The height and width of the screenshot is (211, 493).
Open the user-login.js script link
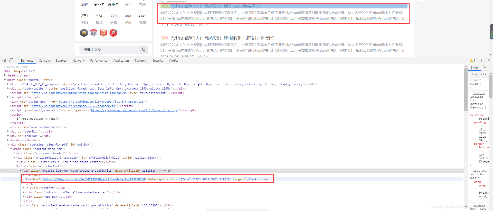tap(134, 110)
